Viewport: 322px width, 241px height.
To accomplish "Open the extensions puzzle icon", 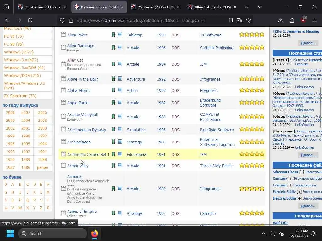I will (x=292, y=20).
